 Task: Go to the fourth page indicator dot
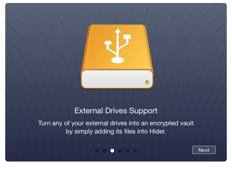(x=120, y=151)
